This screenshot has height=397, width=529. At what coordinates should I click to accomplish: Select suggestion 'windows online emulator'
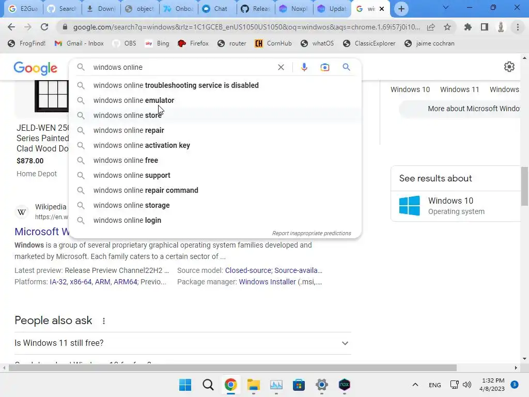(x=215, y=100)
